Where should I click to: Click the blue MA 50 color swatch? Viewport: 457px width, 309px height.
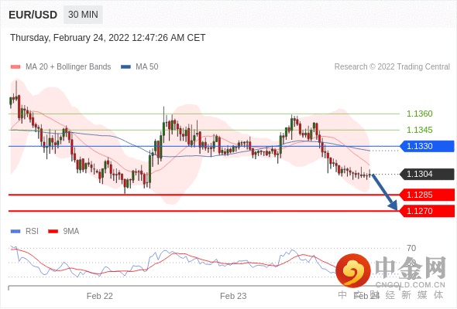tap(126, 67)
